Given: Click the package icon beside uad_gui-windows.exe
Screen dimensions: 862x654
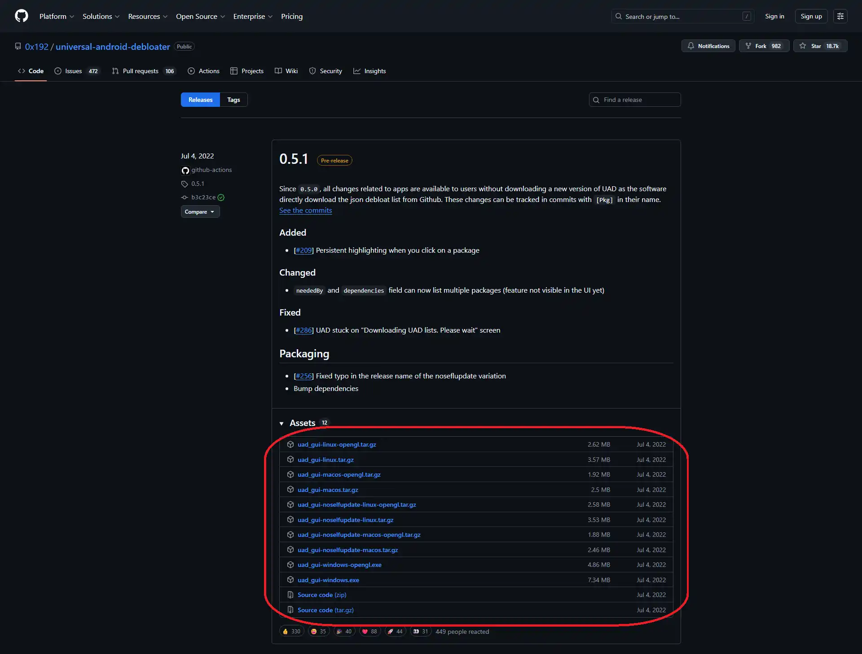Looking at the screenshot, I should 290,580.
